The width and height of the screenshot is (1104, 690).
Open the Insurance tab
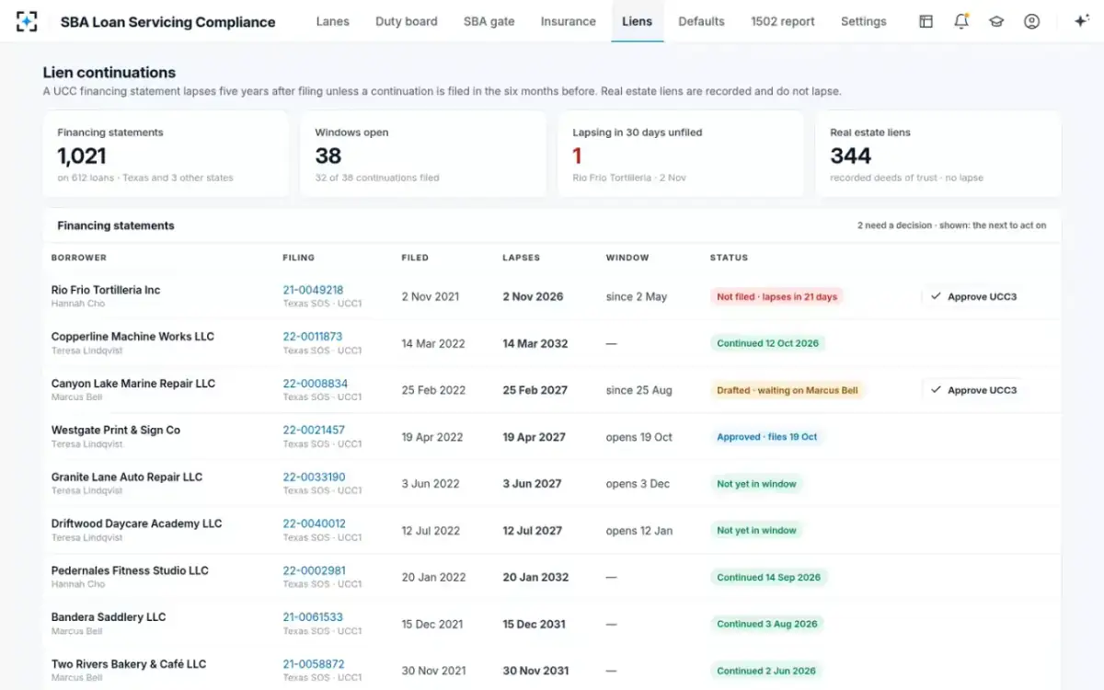coord(568,21)
